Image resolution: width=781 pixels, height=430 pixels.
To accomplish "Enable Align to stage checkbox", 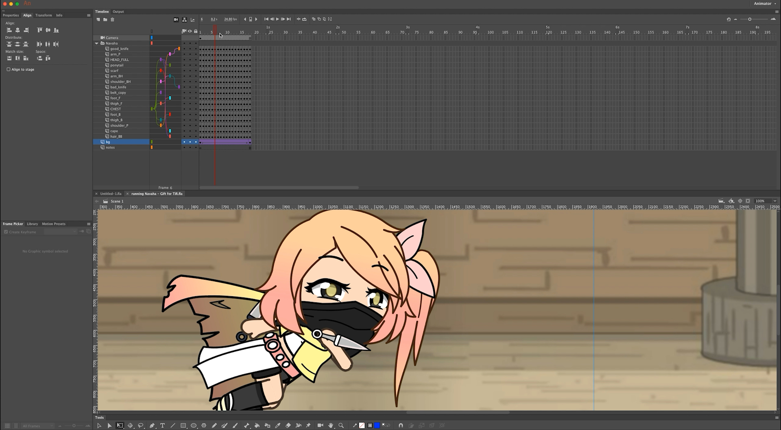I will click(x=8, y=69).
